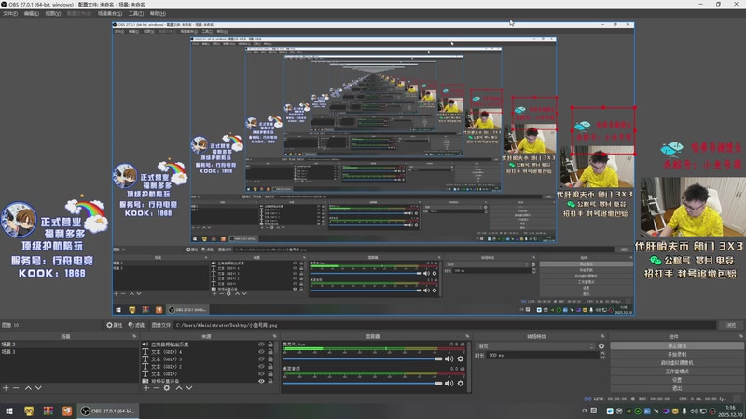This screenshot has width=746, height=419.
Task: Open the 场景集合(S) menu
Action: (109, 13)
